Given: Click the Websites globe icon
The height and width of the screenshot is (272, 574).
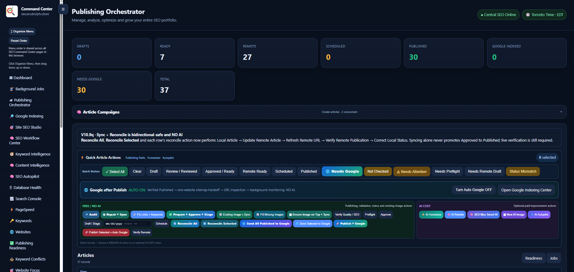Looking at the screenshot, I should click(12, 232).
